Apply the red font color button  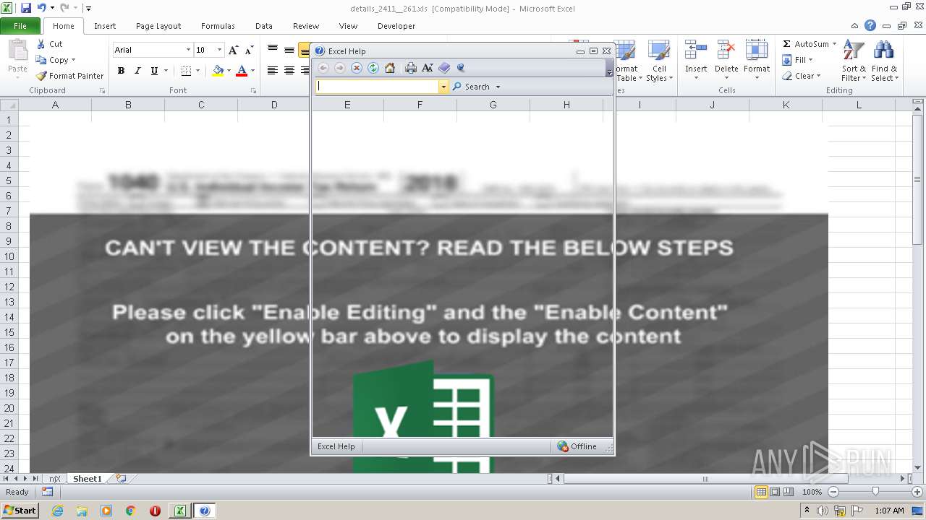[242, 71]
